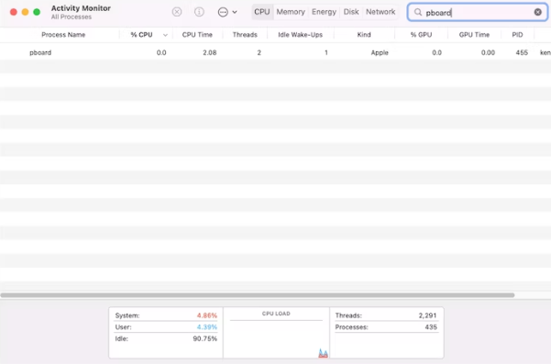This screenshot has height=364, width=551.
Task: Click the yellow minimize window button
Action: (x=25, y=12)
